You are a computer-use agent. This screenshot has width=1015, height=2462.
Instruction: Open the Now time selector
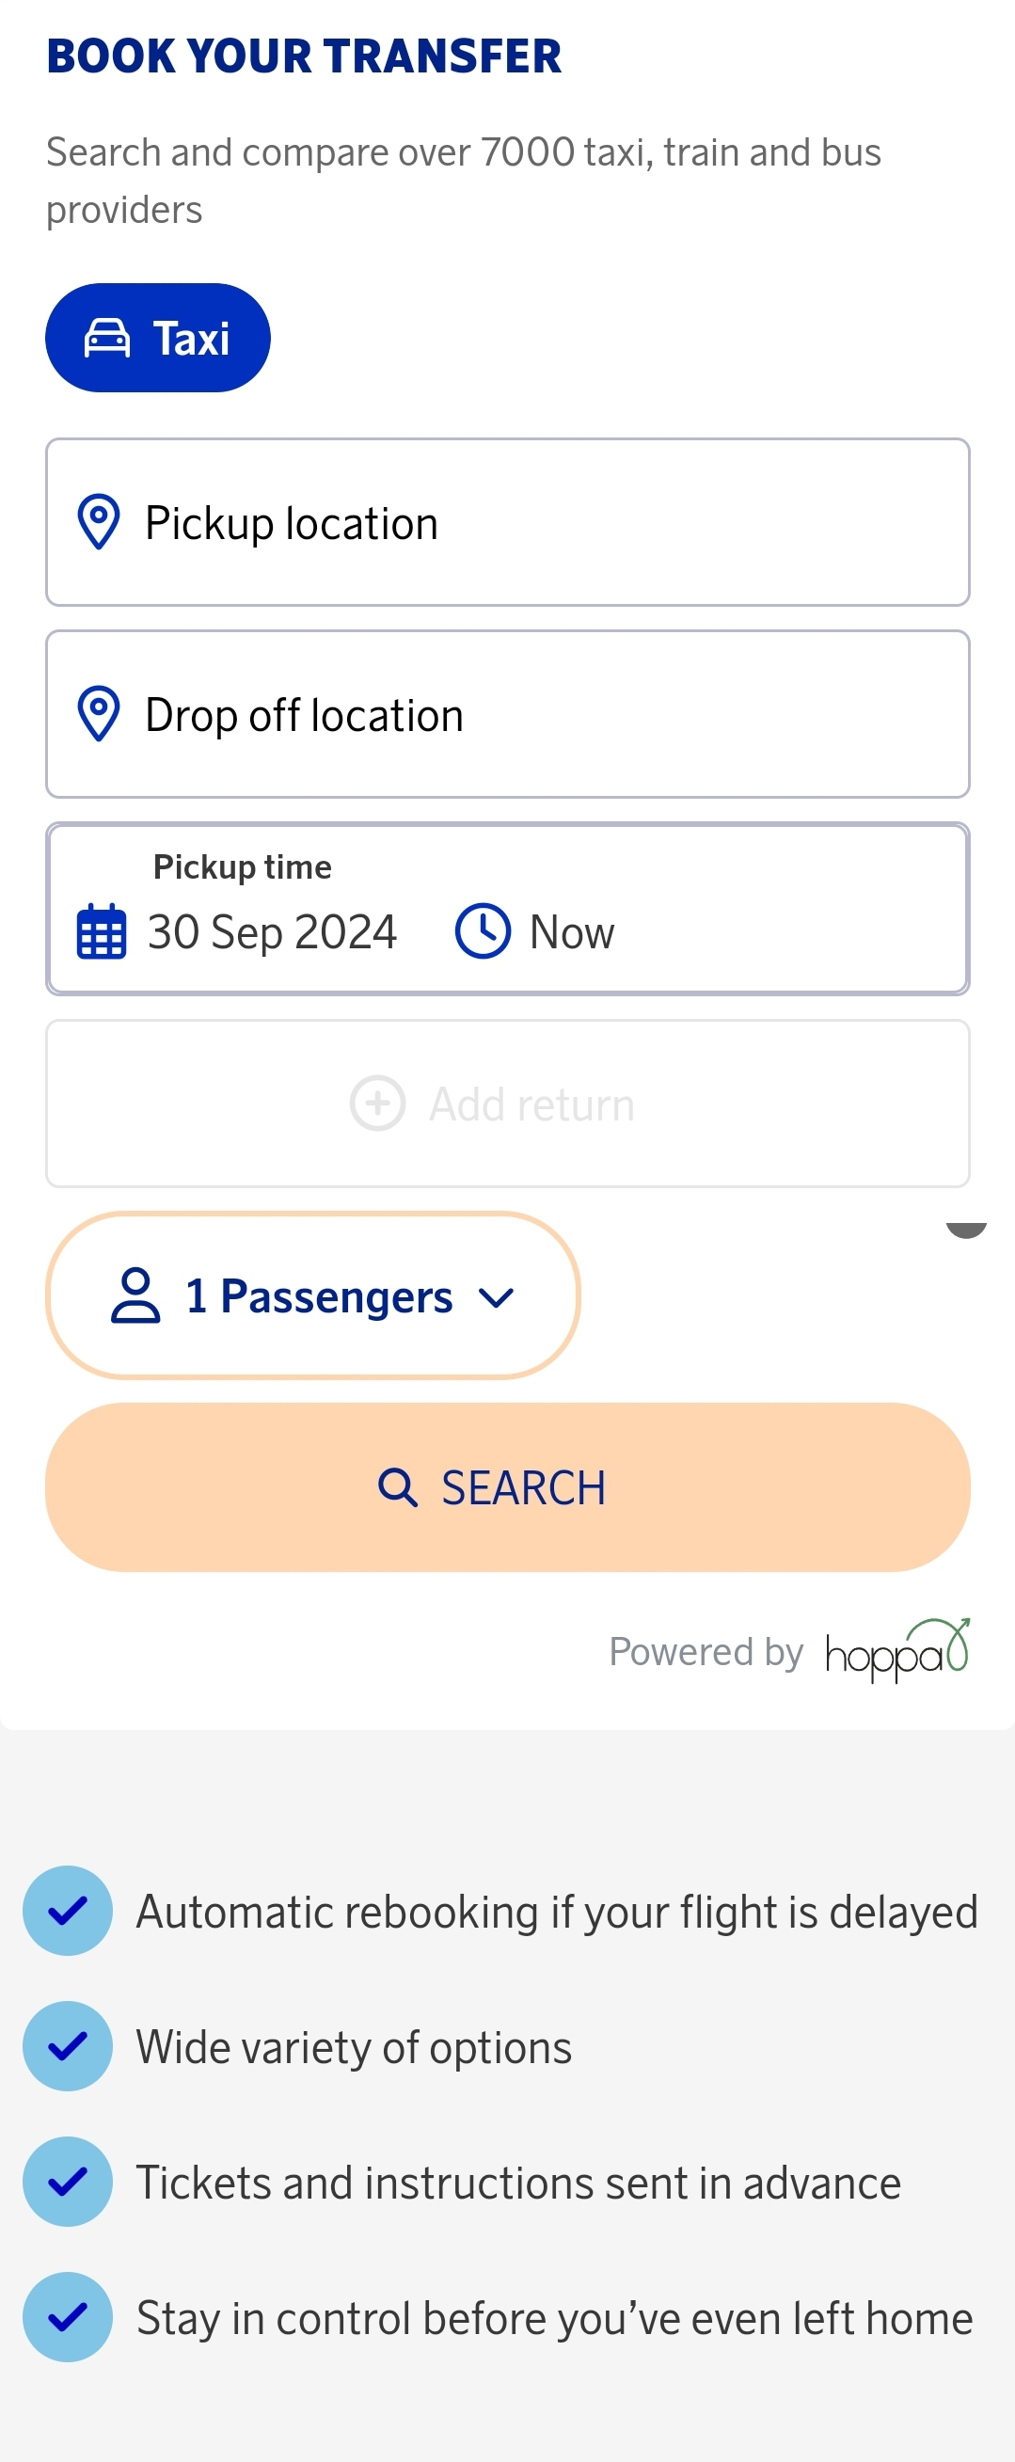(572, 932)
